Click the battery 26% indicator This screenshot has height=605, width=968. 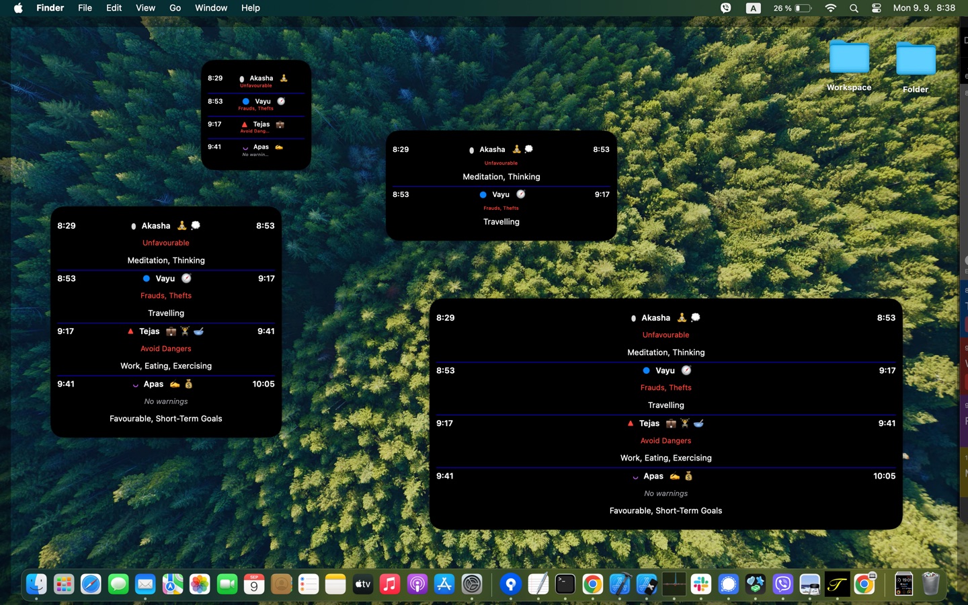point(793,8)
